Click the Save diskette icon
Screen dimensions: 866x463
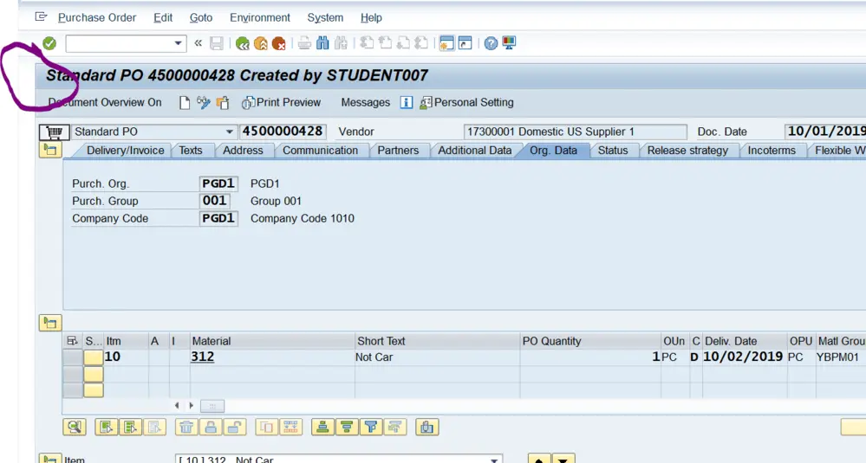pyautogui.click(x=217, y=43)
